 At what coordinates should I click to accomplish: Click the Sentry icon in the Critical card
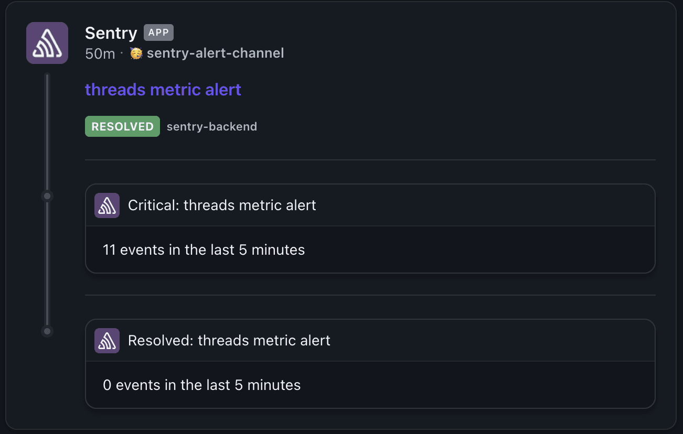coord(107,205)
